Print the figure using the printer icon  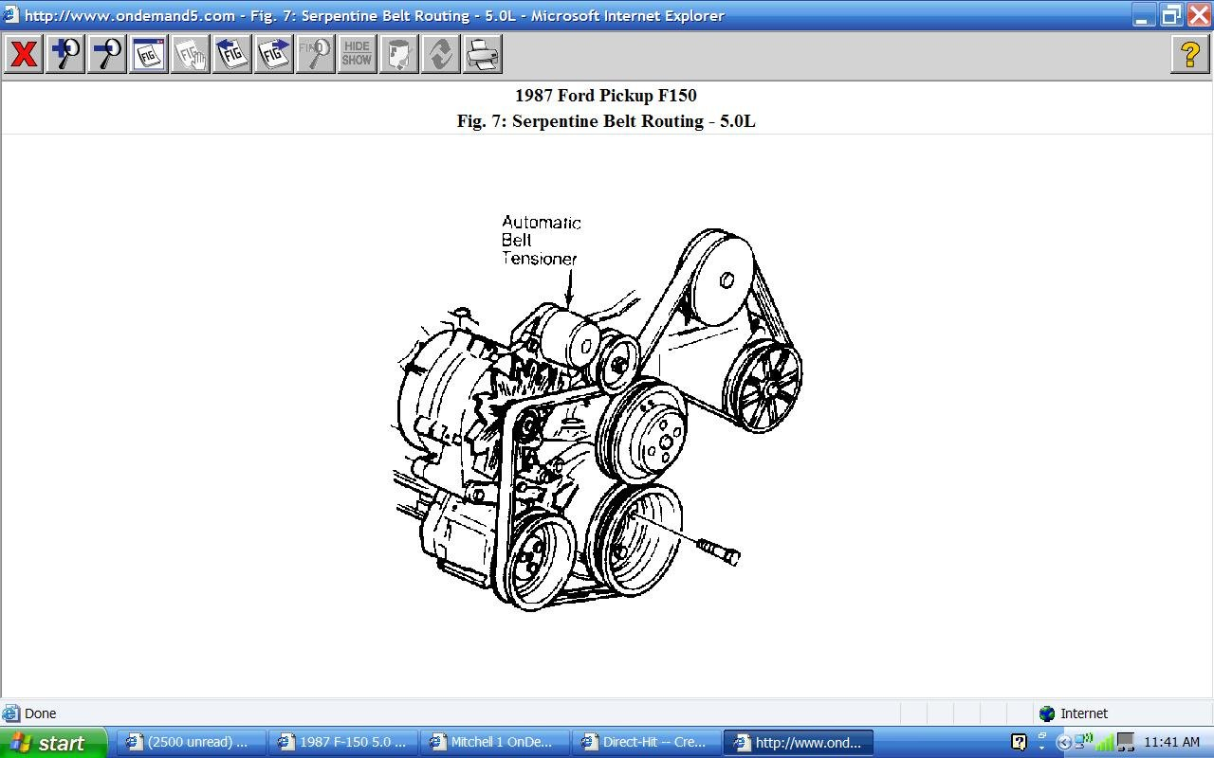(x=483, y=54)
